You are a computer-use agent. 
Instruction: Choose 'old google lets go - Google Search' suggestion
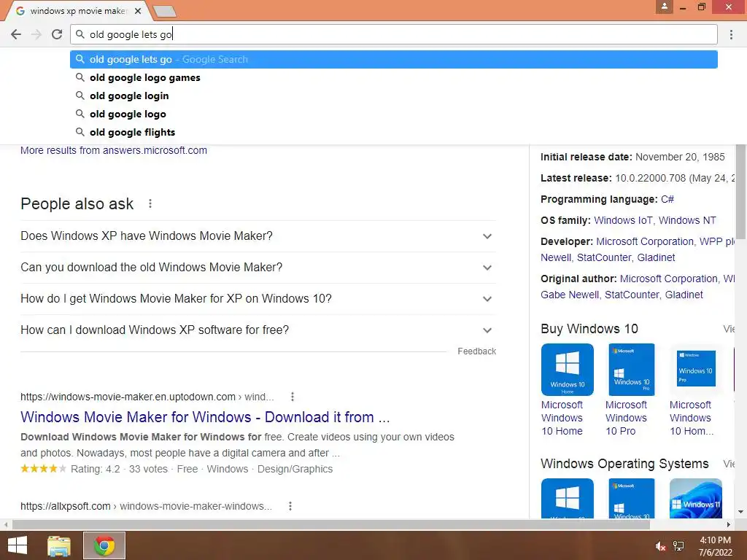pos(393,60)
